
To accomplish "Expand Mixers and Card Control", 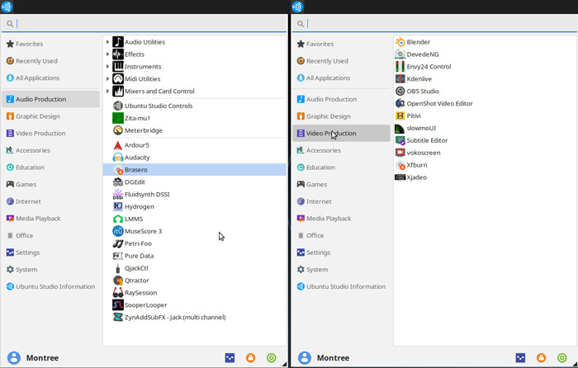I will point(108,92).
